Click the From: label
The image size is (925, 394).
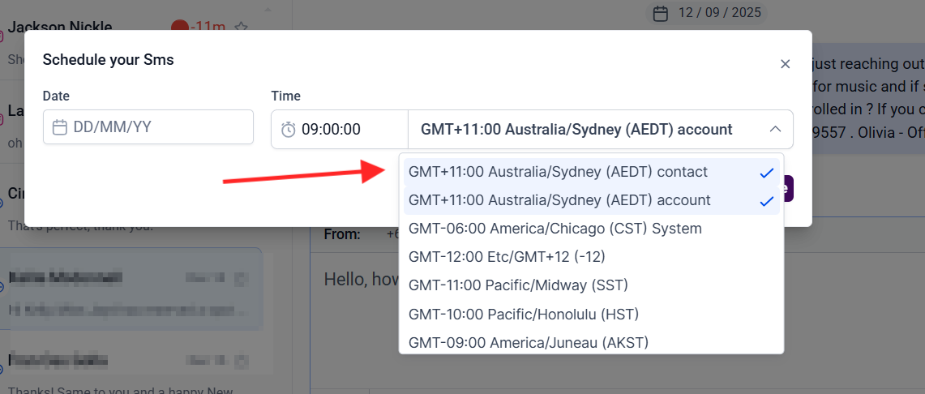[342, 235]
